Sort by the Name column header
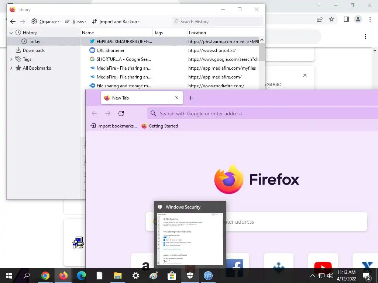This screenshot has width=378, height=283. 116,33
